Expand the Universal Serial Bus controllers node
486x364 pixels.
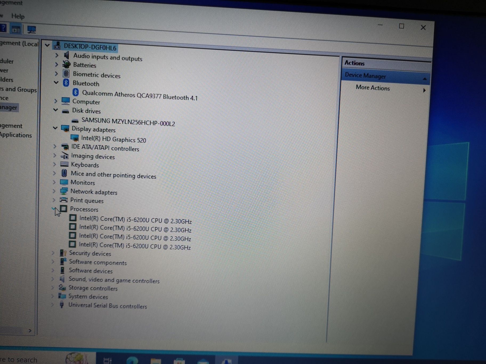point(52,305)
